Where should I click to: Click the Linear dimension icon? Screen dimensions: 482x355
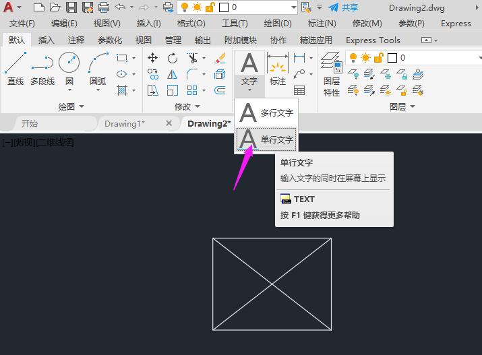pos(299,58)
